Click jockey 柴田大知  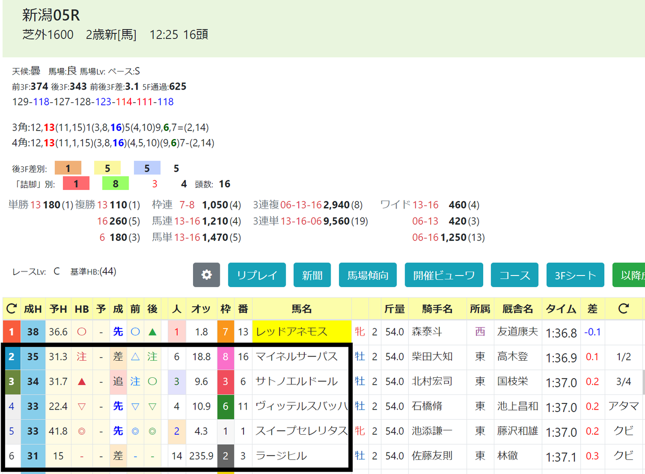click(432, 357)
